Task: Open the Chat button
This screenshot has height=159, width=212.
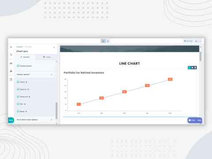Action: [192, 120]
